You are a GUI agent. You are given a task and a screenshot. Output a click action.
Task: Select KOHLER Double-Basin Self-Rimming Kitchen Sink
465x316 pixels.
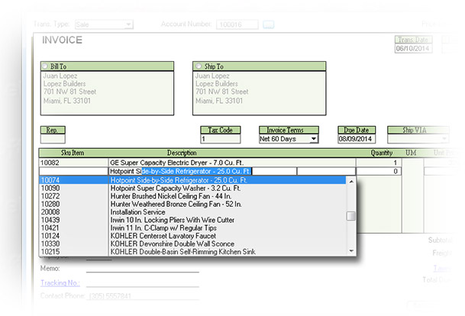pyautogui.click(x=192, y=252)
